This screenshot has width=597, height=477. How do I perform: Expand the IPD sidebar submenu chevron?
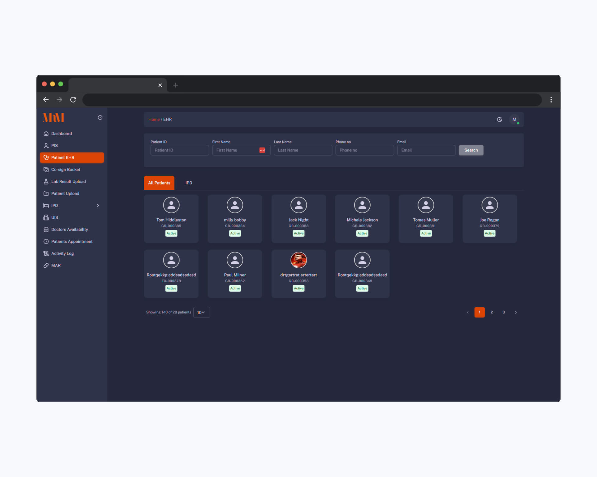pos(98,206)
